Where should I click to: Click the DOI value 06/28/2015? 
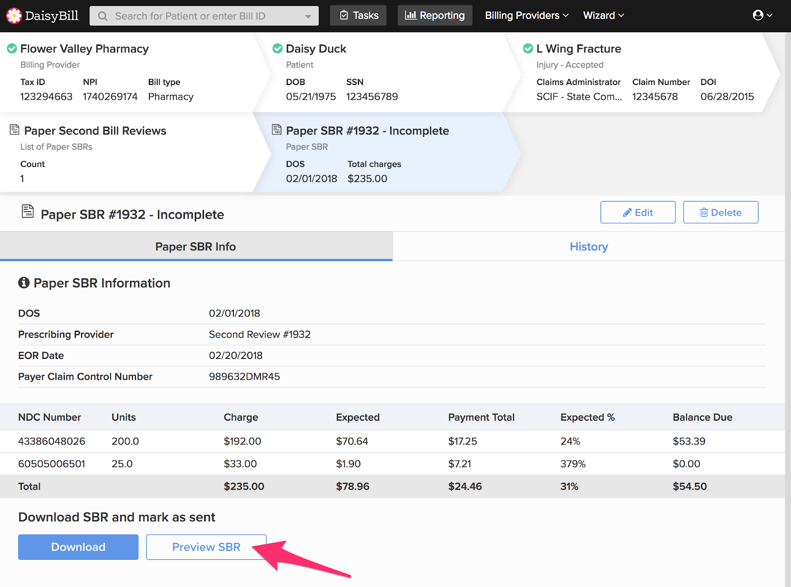tap(727, 96)
